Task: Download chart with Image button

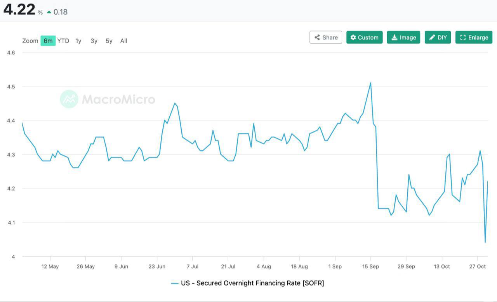Action: pyautogui.click(x=403, y=37)
